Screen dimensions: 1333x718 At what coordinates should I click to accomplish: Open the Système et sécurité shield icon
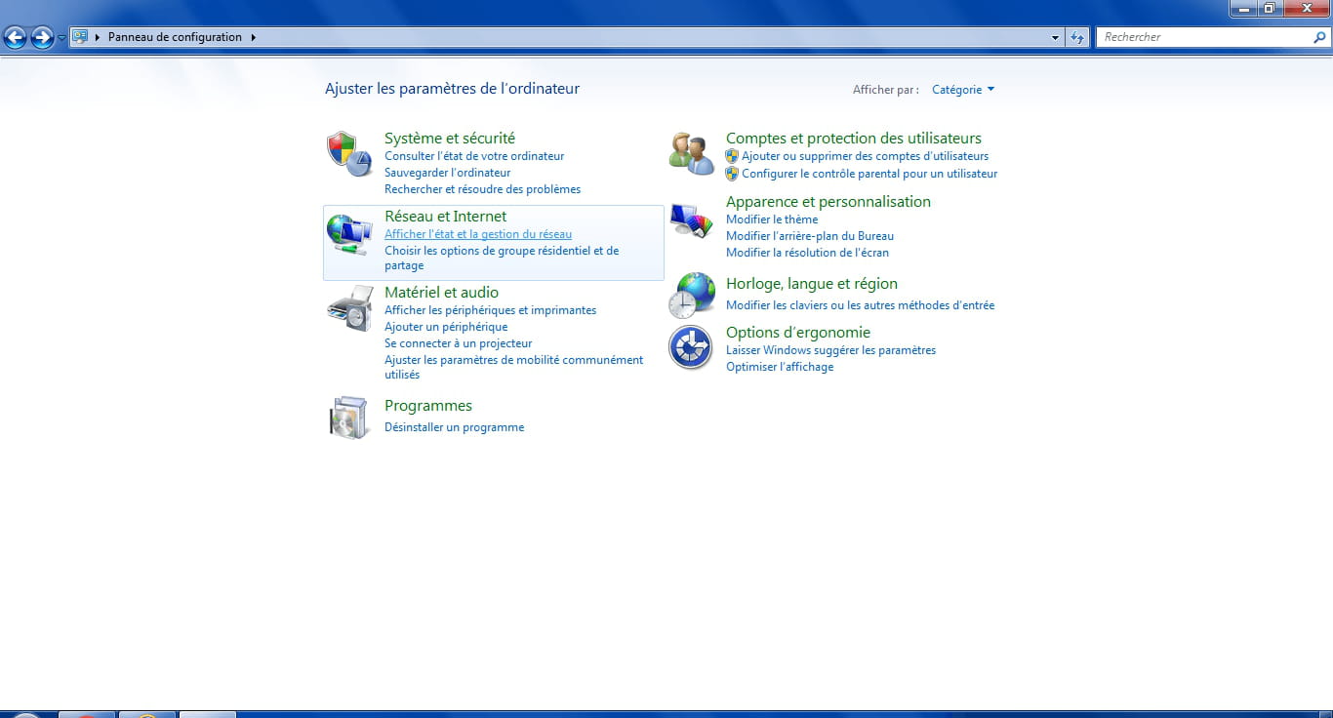tap(349, 154)
